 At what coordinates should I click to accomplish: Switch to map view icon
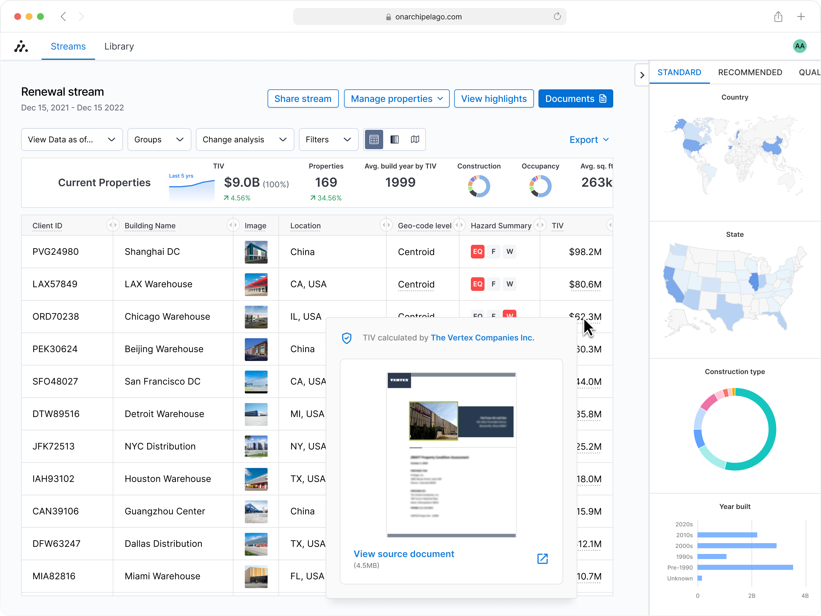(x=415, y=139)
